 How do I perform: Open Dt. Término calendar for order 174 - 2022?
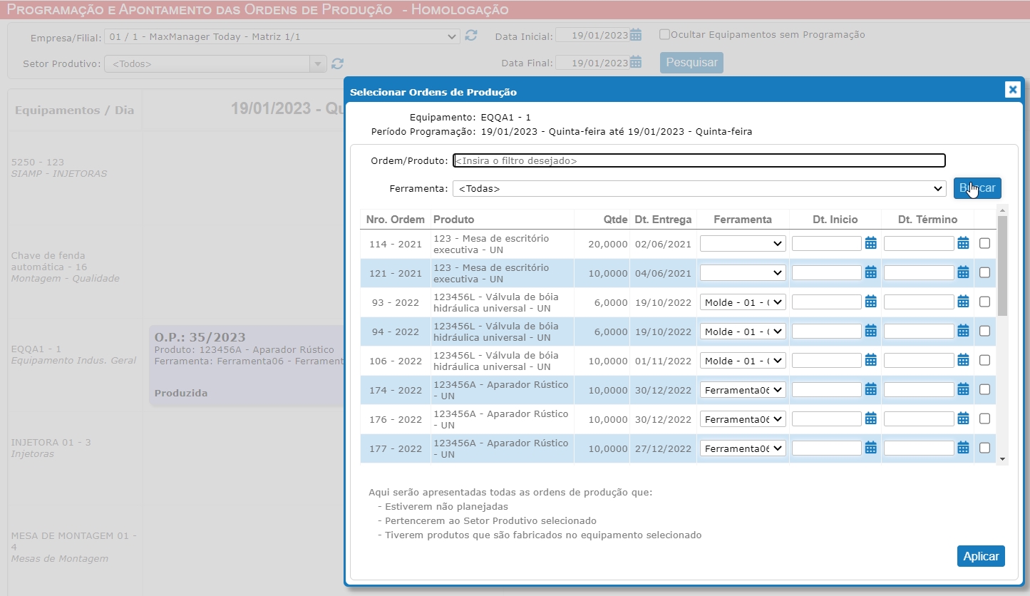click(963, 389)
